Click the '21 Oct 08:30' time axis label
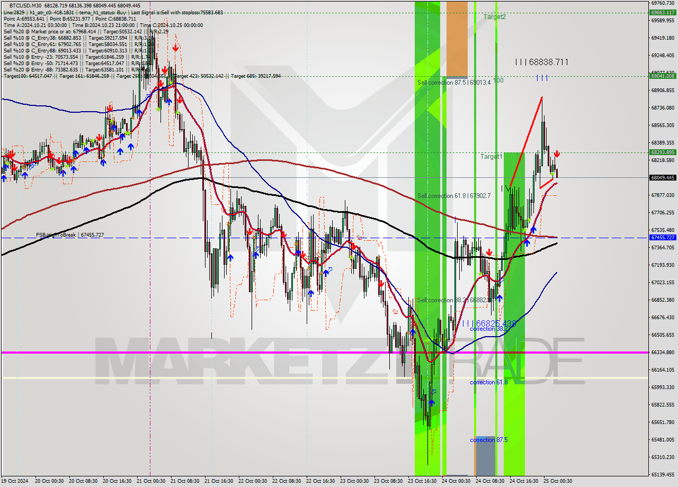The height and width of the screenshot is (487, 678). pos(184,481)
